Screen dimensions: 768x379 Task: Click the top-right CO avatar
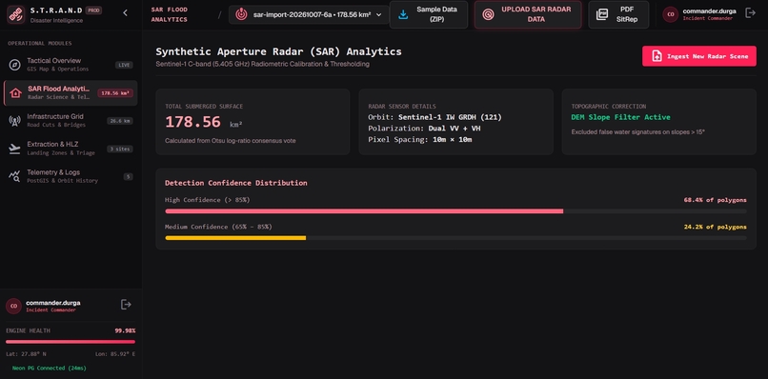pyautogui.click(x=671, y=14)
